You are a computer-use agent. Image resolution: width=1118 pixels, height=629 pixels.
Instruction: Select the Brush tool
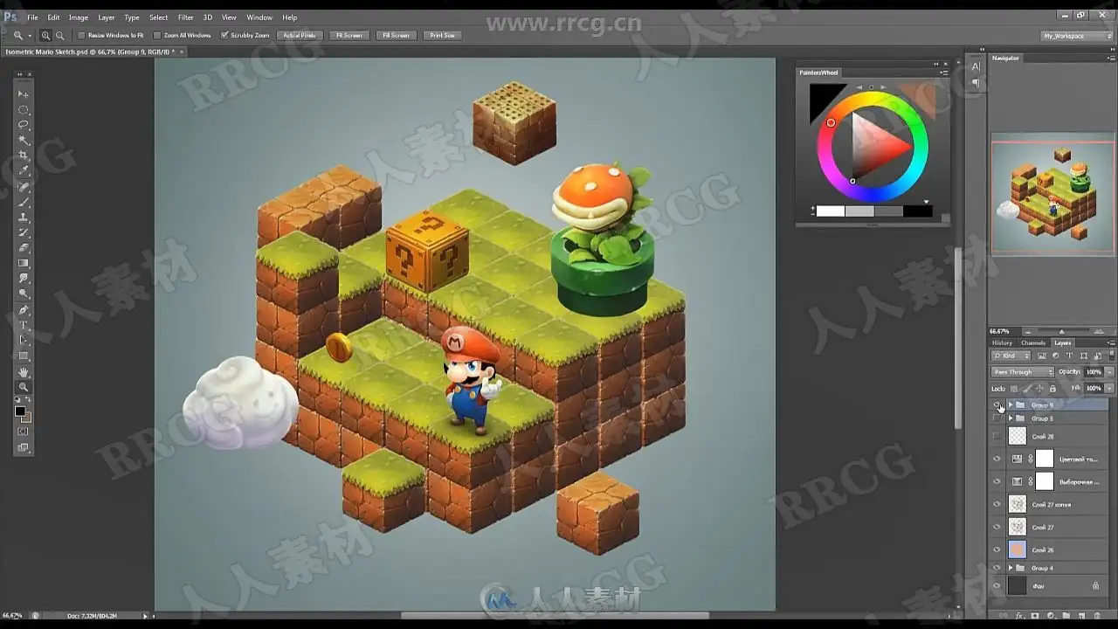[24, 202]
